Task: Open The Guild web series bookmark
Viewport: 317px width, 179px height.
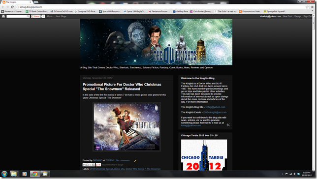Action: (225, 11)
